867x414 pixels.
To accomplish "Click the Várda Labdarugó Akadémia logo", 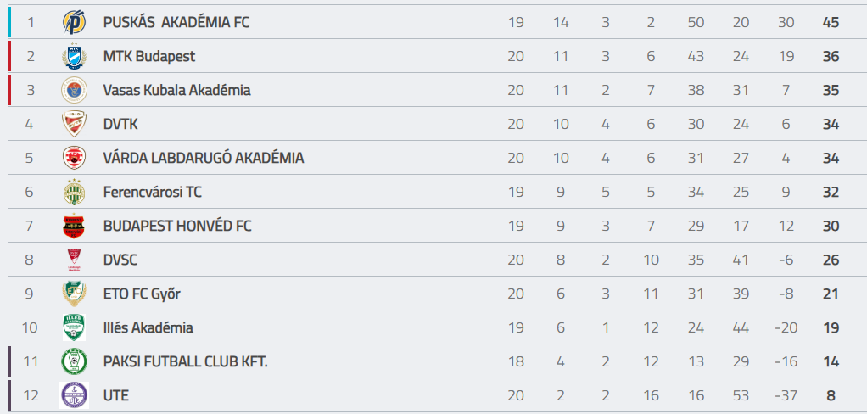I will click(75, 158).
